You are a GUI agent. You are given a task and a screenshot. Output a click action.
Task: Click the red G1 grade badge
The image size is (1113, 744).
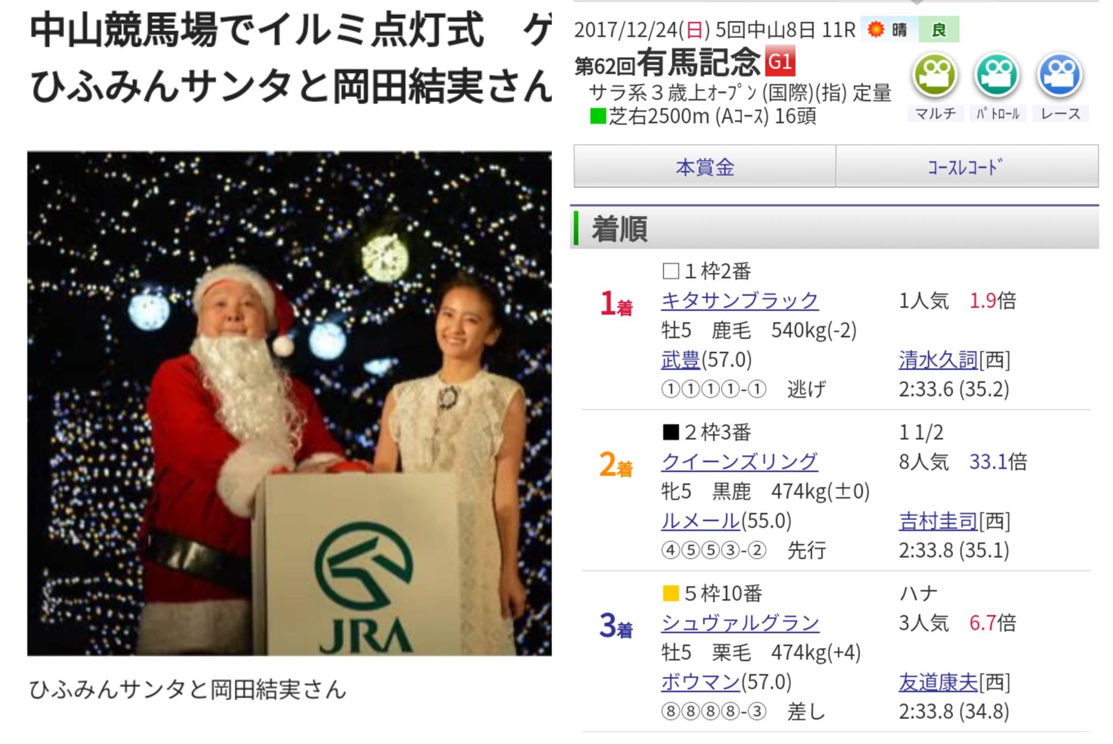coord(780,61)
